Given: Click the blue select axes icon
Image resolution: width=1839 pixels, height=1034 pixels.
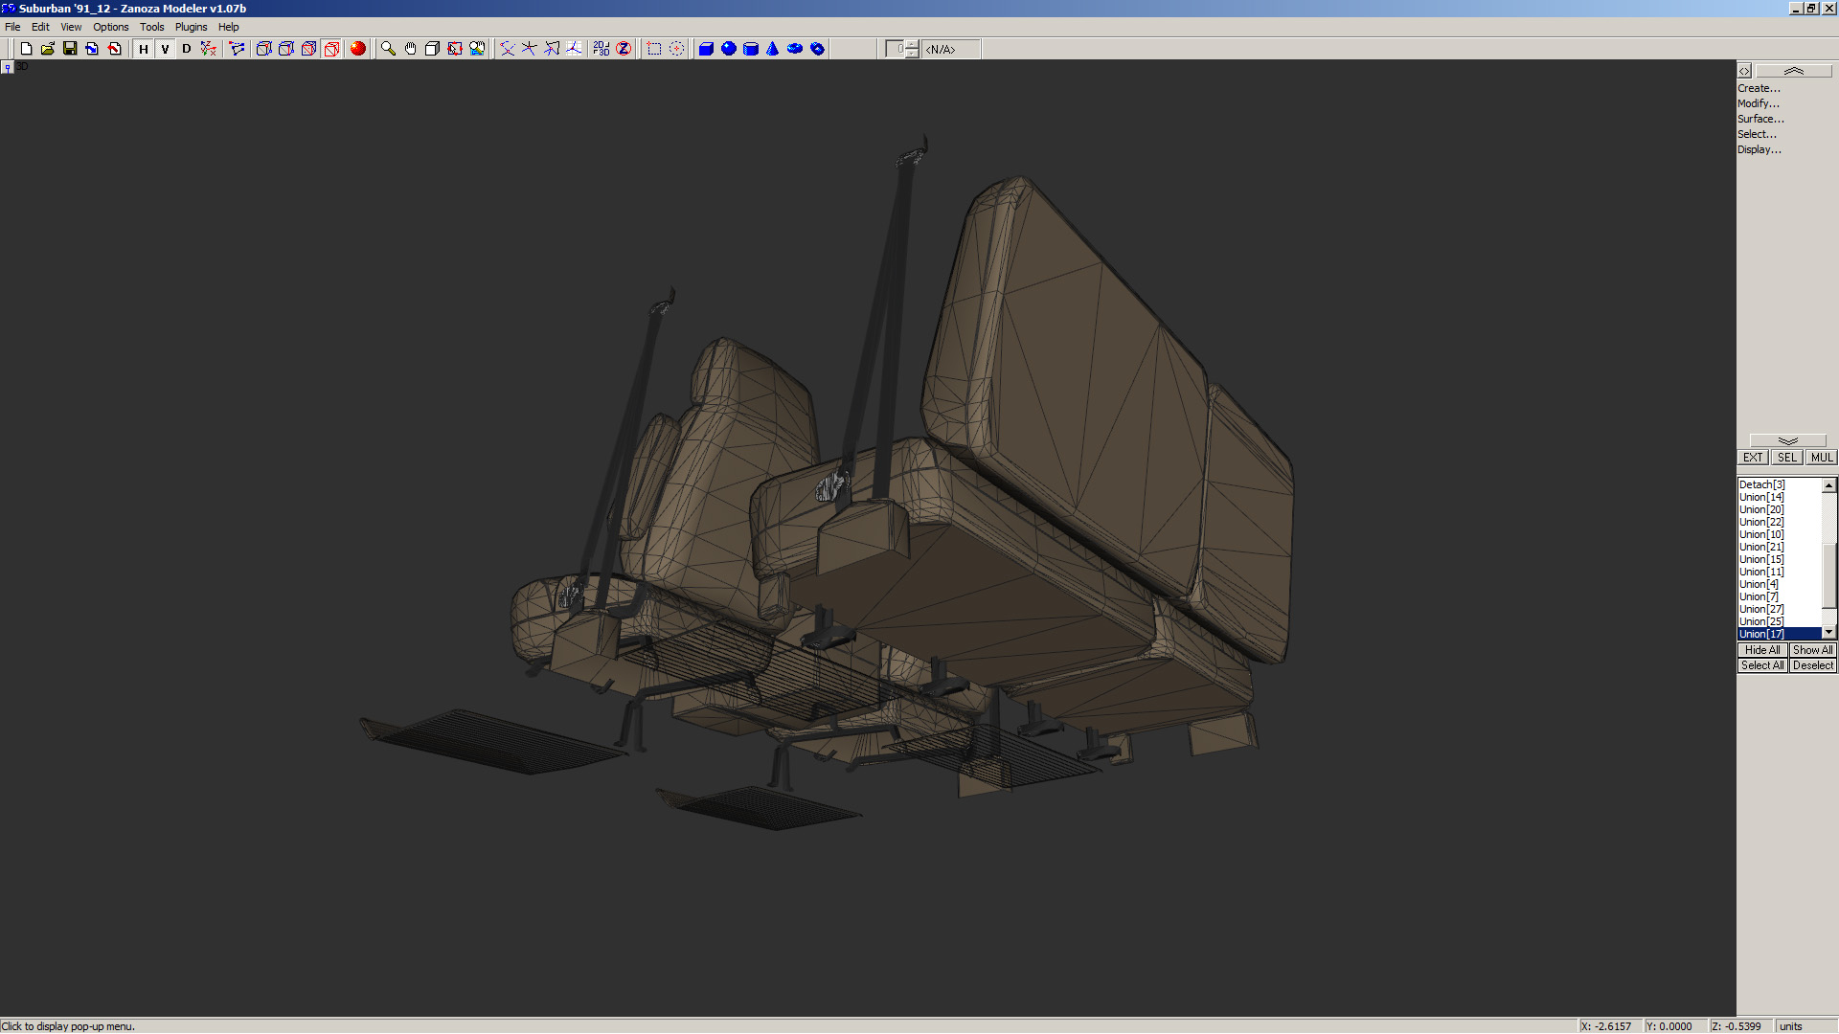Looking at the screenshot, I should coord(507,49).
